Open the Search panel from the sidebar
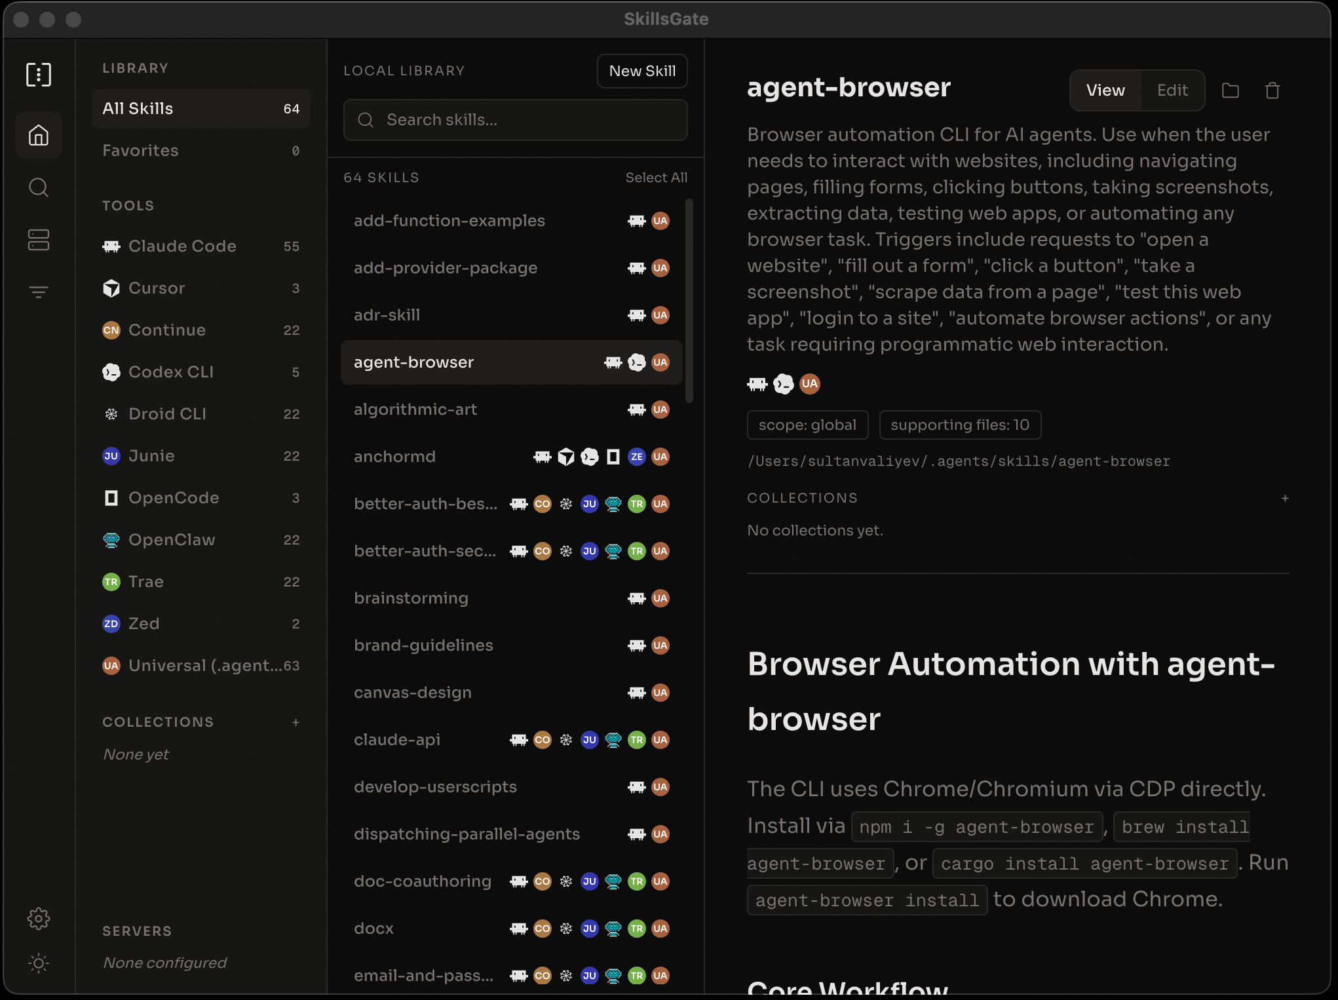Viewport: 1338px width, 1000px height. point(39,187)
